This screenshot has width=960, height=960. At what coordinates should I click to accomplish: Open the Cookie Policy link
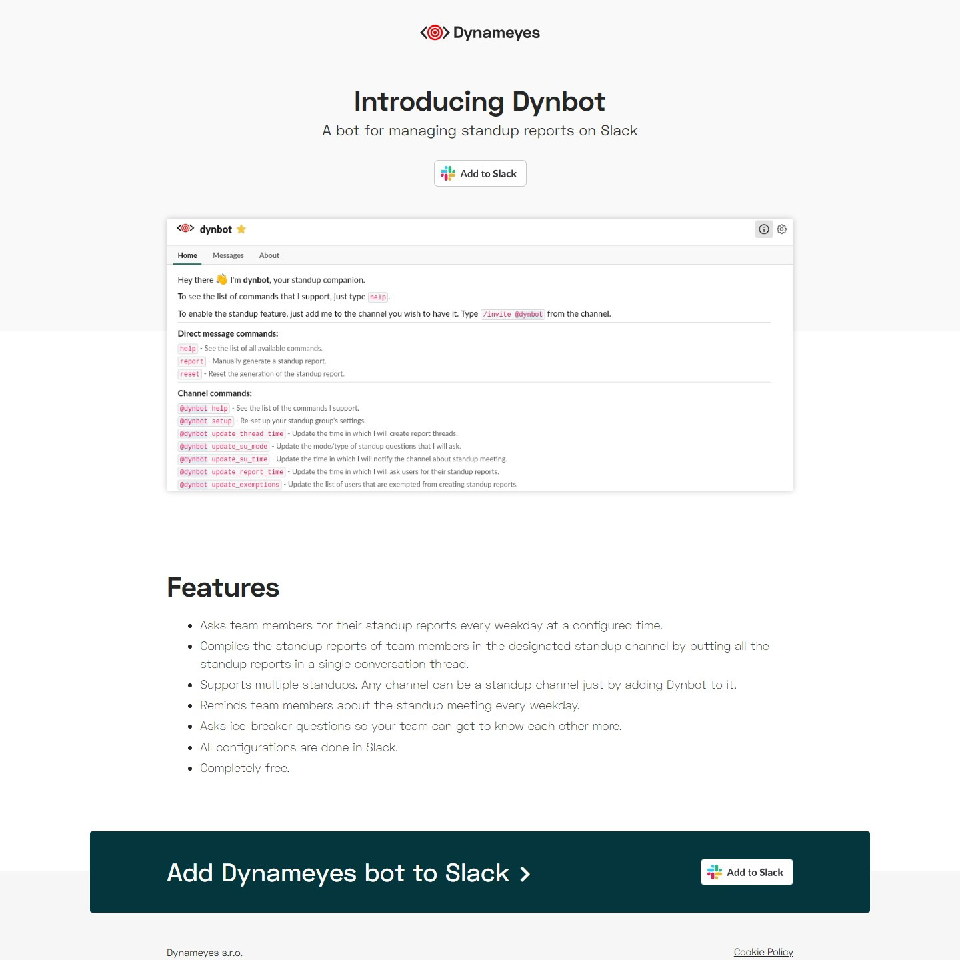763,952
